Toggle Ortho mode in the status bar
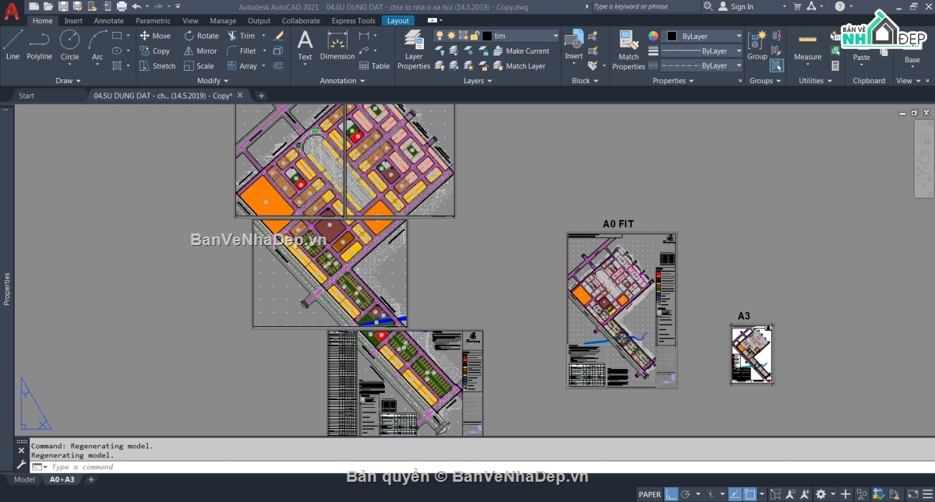The width and height of the screenshot is (935, 502). click(671, 493)
